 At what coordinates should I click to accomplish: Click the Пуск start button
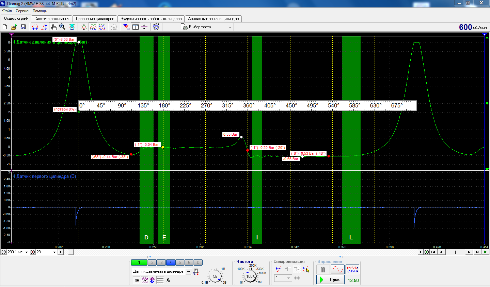[330, 280]
